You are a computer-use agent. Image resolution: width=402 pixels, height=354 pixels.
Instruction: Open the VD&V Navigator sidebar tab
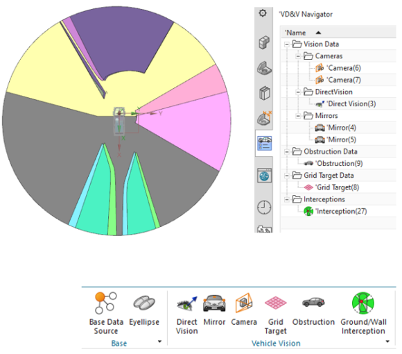coord(264,143)
